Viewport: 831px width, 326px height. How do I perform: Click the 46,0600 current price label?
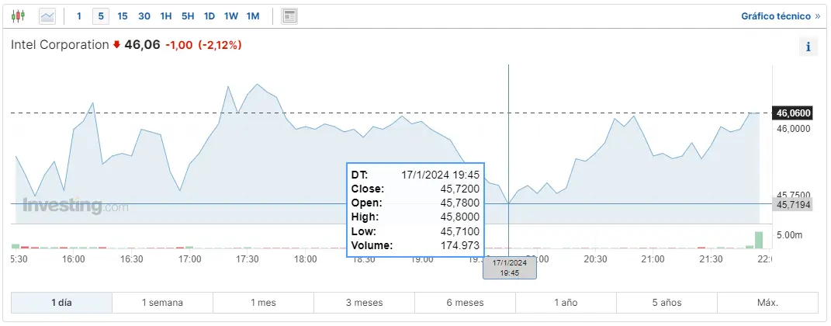tap(794, 113)
